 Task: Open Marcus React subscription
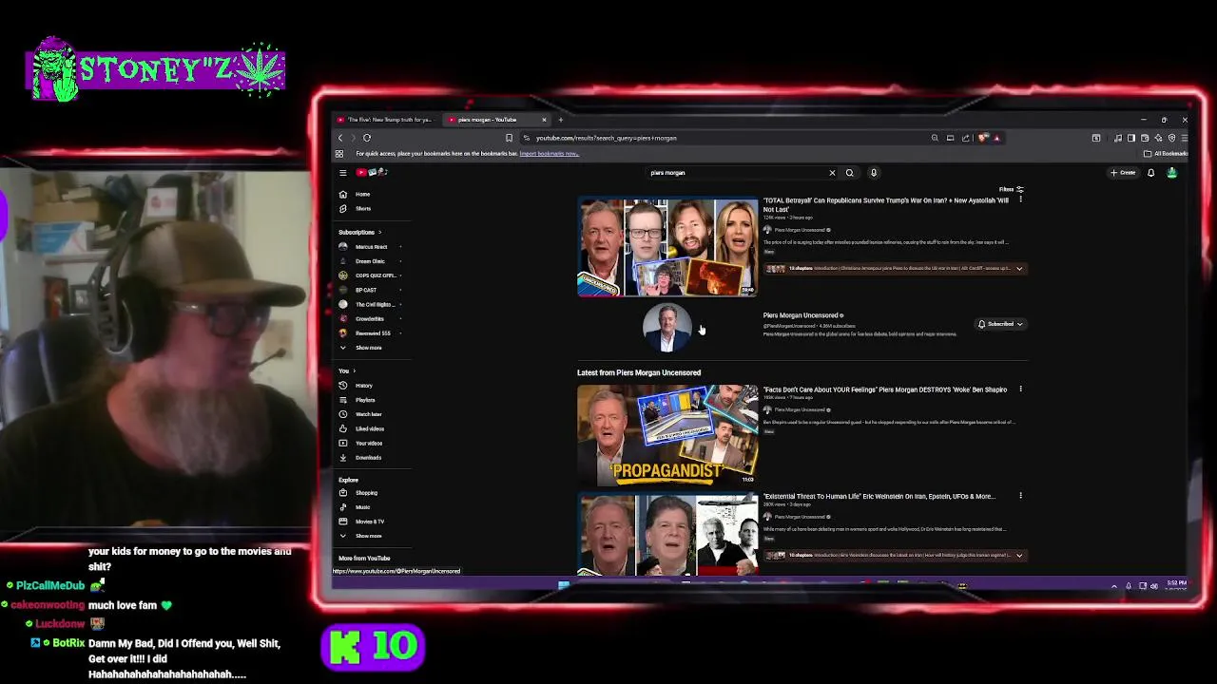[x=370, y=247]
